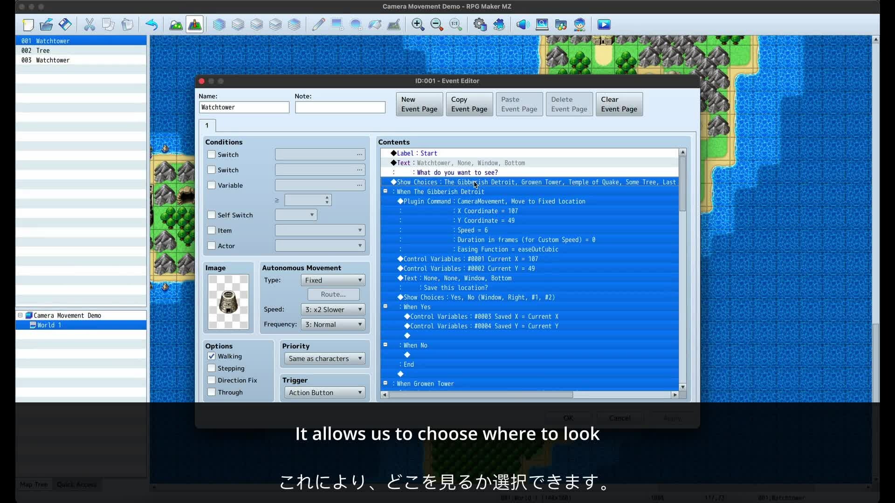Enable the Direction Fix checkbox
The image size is (895, 503).
click(x=211, y=381)
